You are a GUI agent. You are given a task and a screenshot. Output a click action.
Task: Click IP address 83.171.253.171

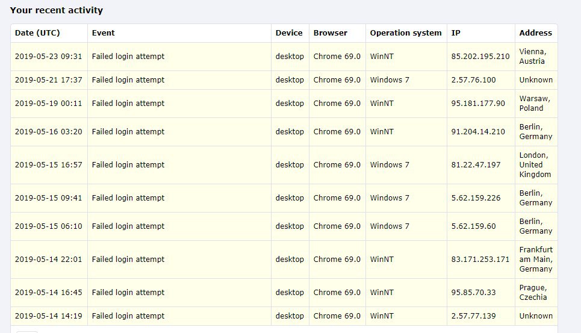(x=480, y=260)
